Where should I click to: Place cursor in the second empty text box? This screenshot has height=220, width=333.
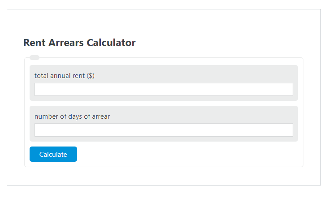(x=164, y=130)
